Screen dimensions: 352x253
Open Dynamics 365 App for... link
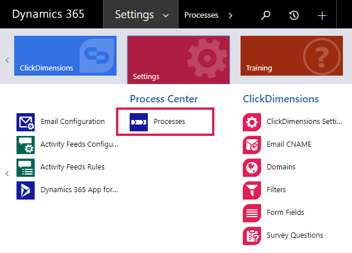(x=79, y=190)
